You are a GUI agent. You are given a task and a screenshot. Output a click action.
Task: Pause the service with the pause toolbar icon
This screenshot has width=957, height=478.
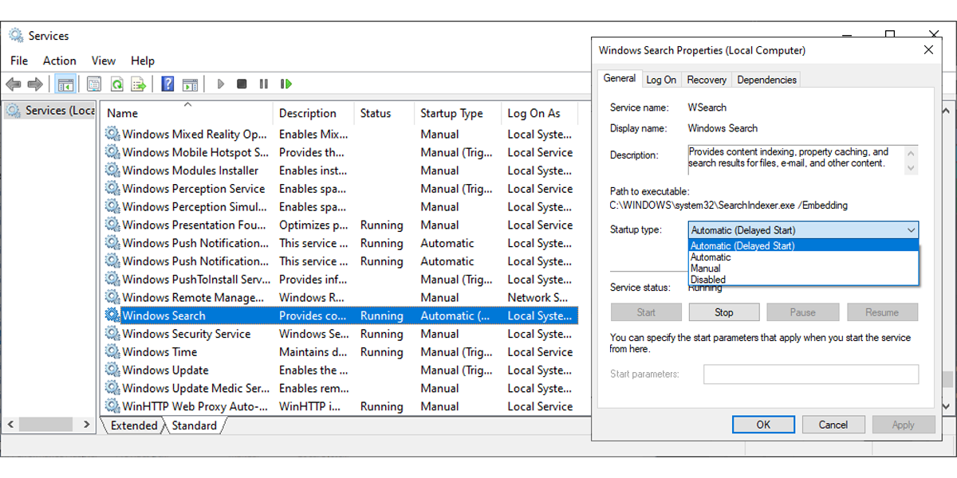[x=264, y=84]
